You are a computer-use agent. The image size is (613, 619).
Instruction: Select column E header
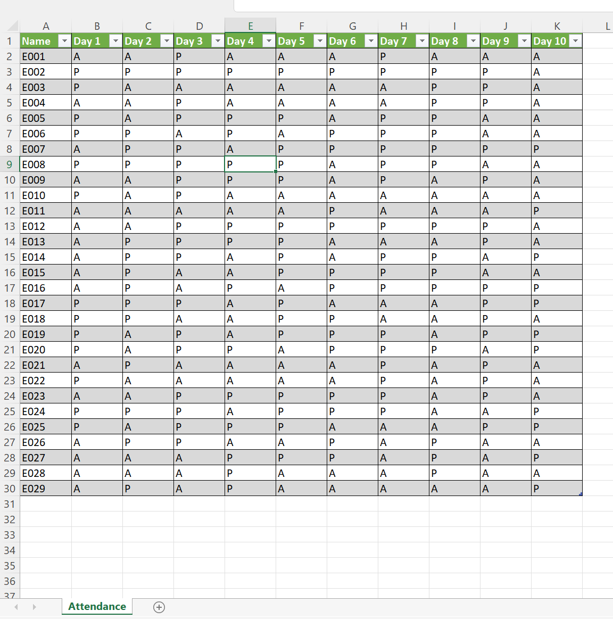[x=250, y=26]
